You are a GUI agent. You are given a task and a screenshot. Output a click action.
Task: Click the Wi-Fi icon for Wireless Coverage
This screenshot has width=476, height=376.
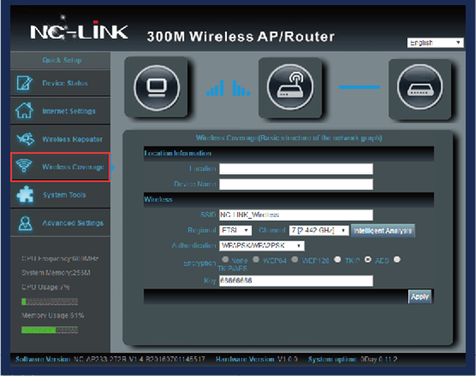click(x=24, y=166)
